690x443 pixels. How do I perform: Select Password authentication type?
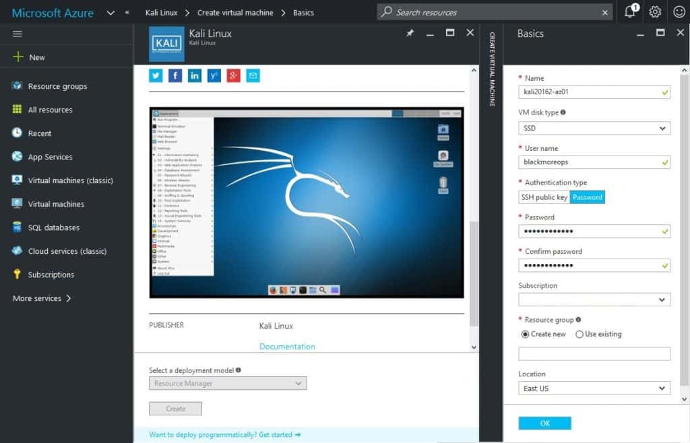coord(587,197)
